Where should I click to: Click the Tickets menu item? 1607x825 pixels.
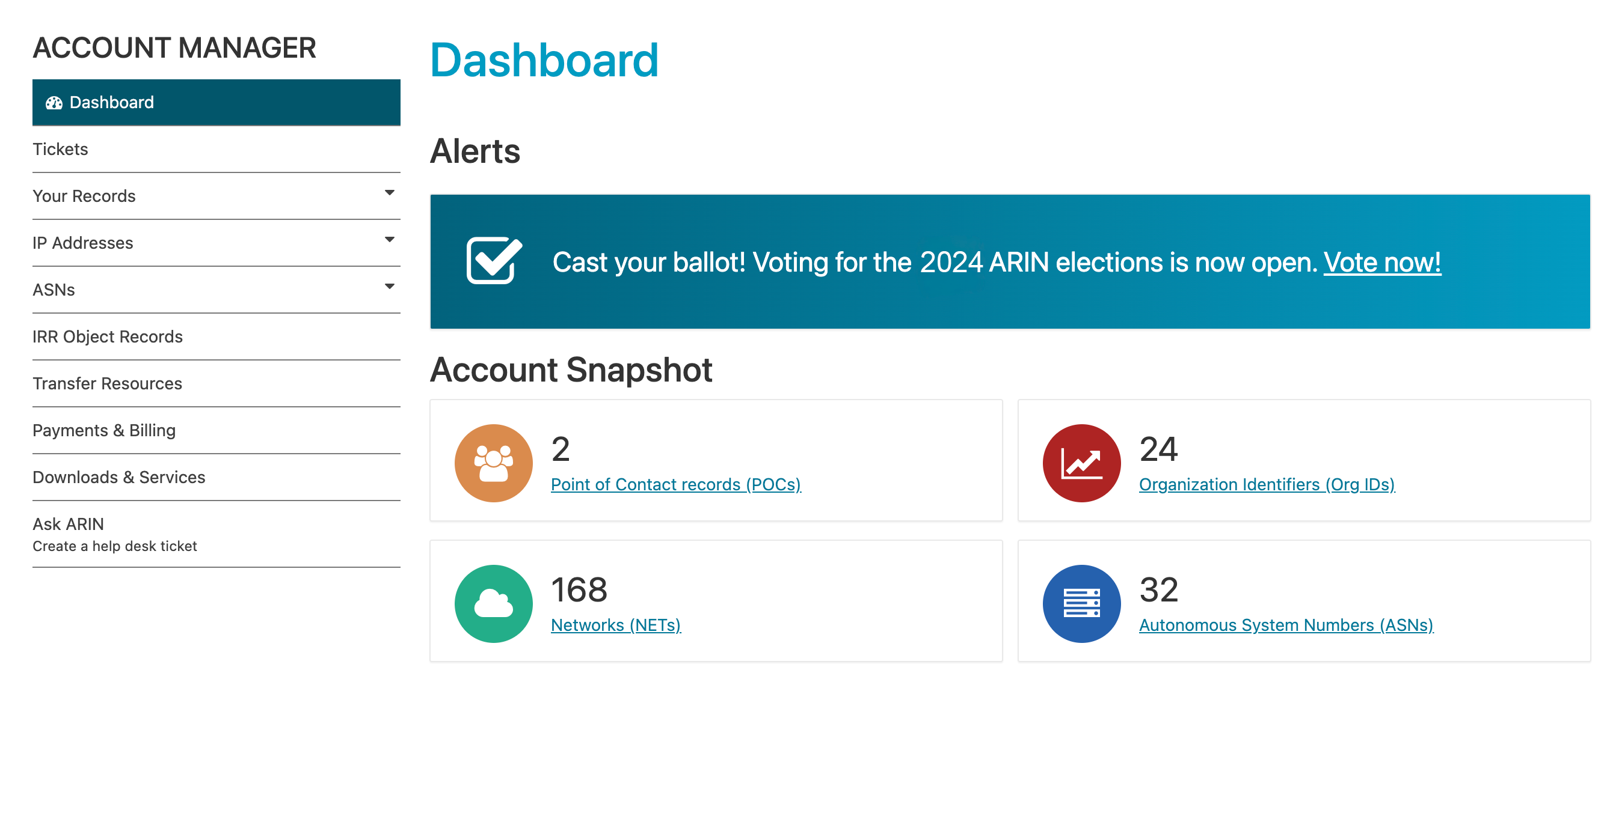[61, 148]
